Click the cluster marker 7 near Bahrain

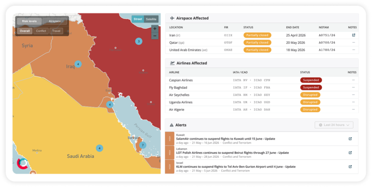coord(142,145)
